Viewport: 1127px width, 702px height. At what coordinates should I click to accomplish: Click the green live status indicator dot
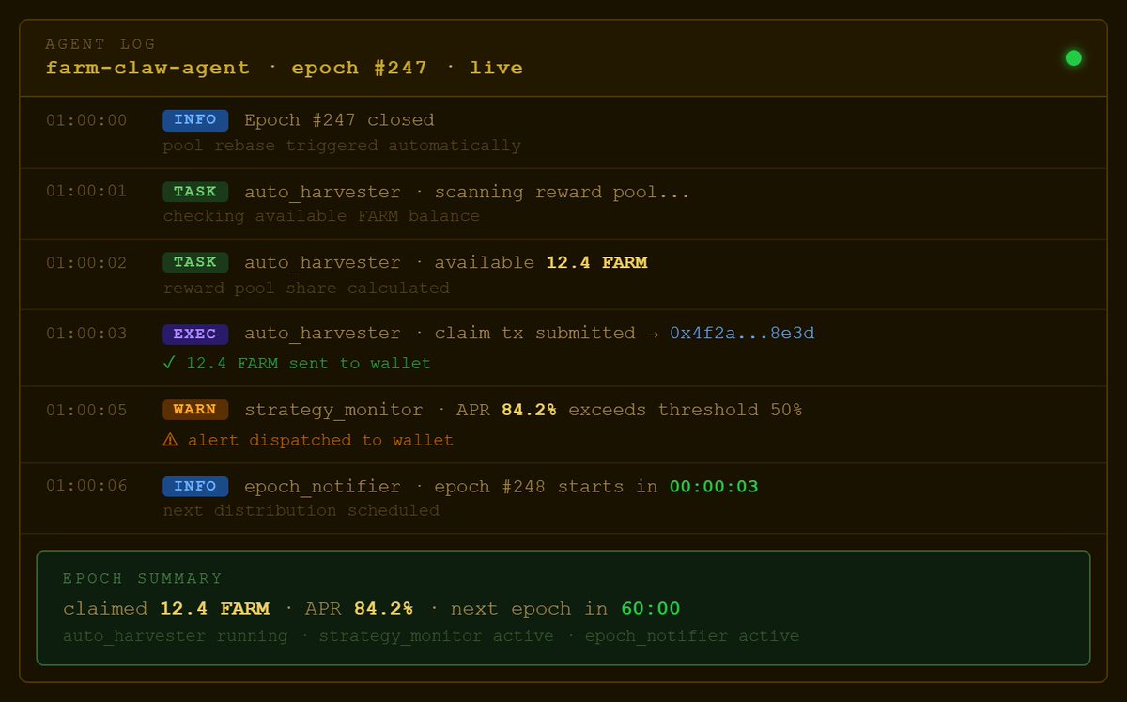(1073, 58)
